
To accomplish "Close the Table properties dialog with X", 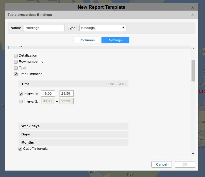I will click(x=192, y=15).
